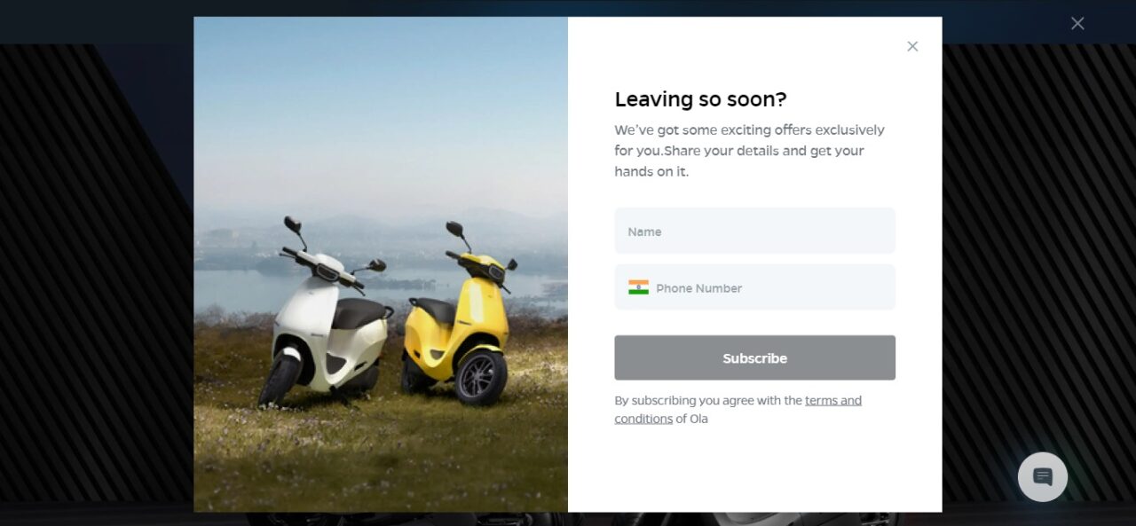Click the Subscribe button
Image resolution: width=1136 pixels, height=526 pixels.
(x=754, y=357)
